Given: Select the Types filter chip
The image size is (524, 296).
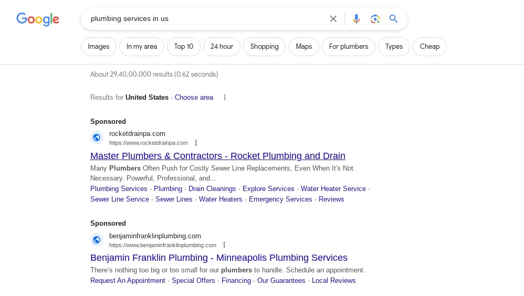Looking at the screenshot, I should [x=394, y=46].
